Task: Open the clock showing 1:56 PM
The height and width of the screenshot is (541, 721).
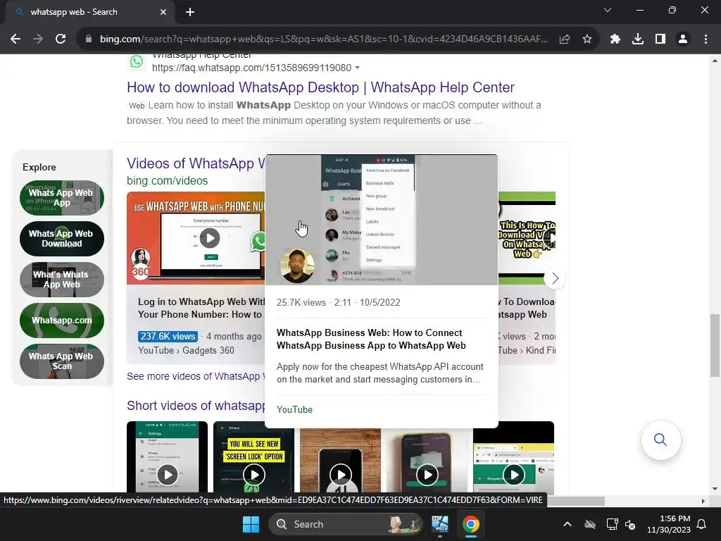Action: (669, 524)
